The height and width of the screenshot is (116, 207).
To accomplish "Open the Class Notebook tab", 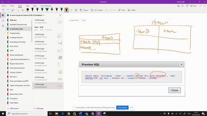I will coord(46,6).
